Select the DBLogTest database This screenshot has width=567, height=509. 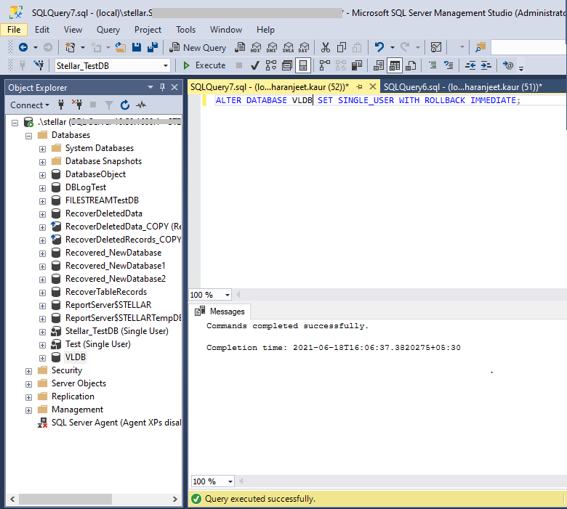86,187
